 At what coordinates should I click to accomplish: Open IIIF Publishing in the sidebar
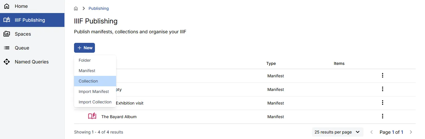click(30, 20)
